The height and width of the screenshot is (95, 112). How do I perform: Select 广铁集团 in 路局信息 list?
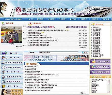[x=96, y=47]
